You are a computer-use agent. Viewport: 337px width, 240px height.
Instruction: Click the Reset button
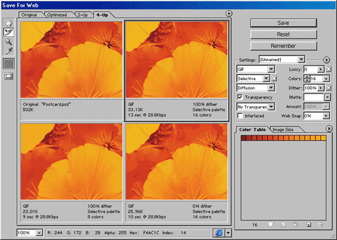[284, 34]
